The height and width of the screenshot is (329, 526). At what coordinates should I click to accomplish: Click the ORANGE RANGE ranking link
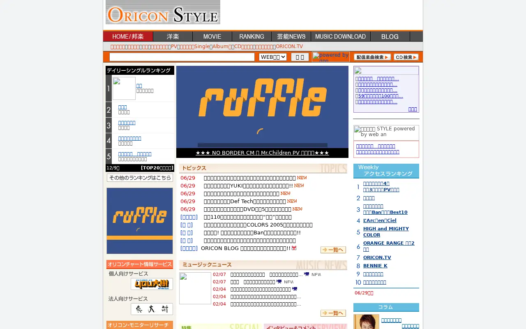tap(389, 246)
